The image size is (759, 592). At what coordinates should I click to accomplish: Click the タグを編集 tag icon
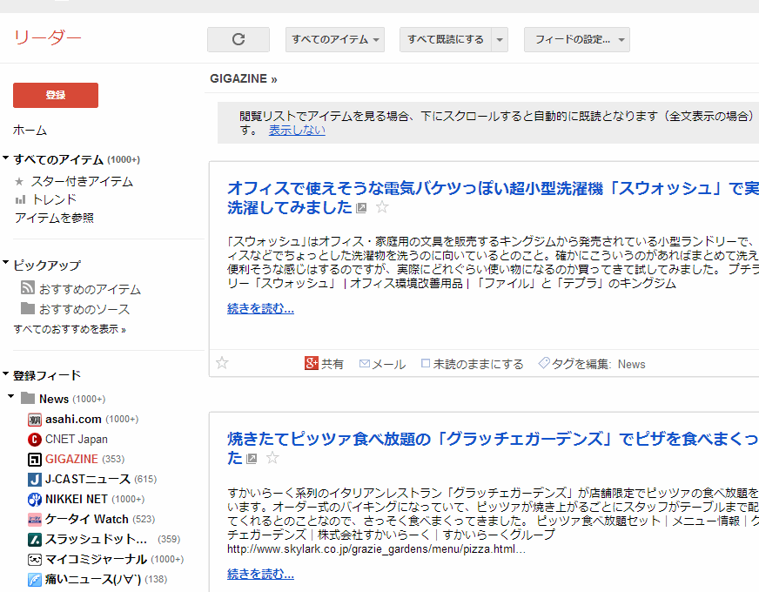click(543, 363)
